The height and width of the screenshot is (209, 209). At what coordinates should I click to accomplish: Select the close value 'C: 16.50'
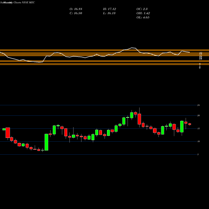pos(76,13)
